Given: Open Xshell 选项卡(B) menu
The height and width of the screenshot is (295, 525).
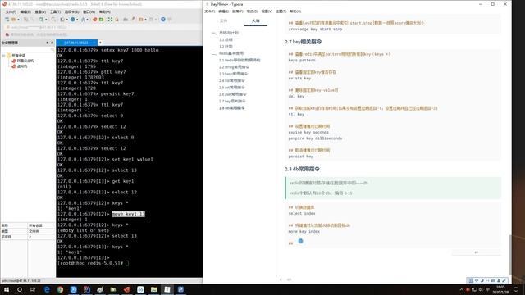Looking at the screenshot, I should coord(71,11).
